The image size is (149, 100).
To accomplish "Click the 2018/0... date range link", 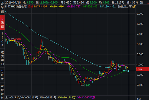I will (123, 6).
